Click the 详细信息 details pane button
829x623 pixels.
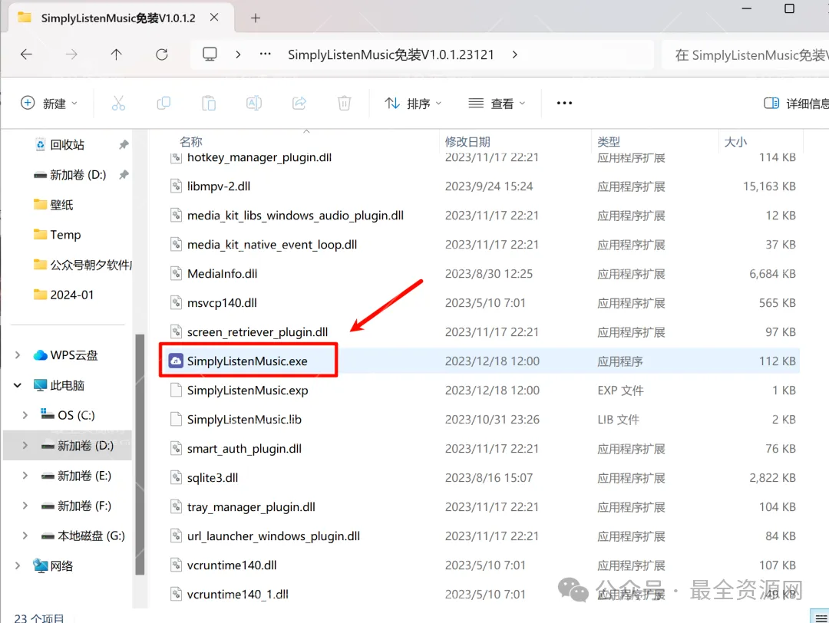796,103
